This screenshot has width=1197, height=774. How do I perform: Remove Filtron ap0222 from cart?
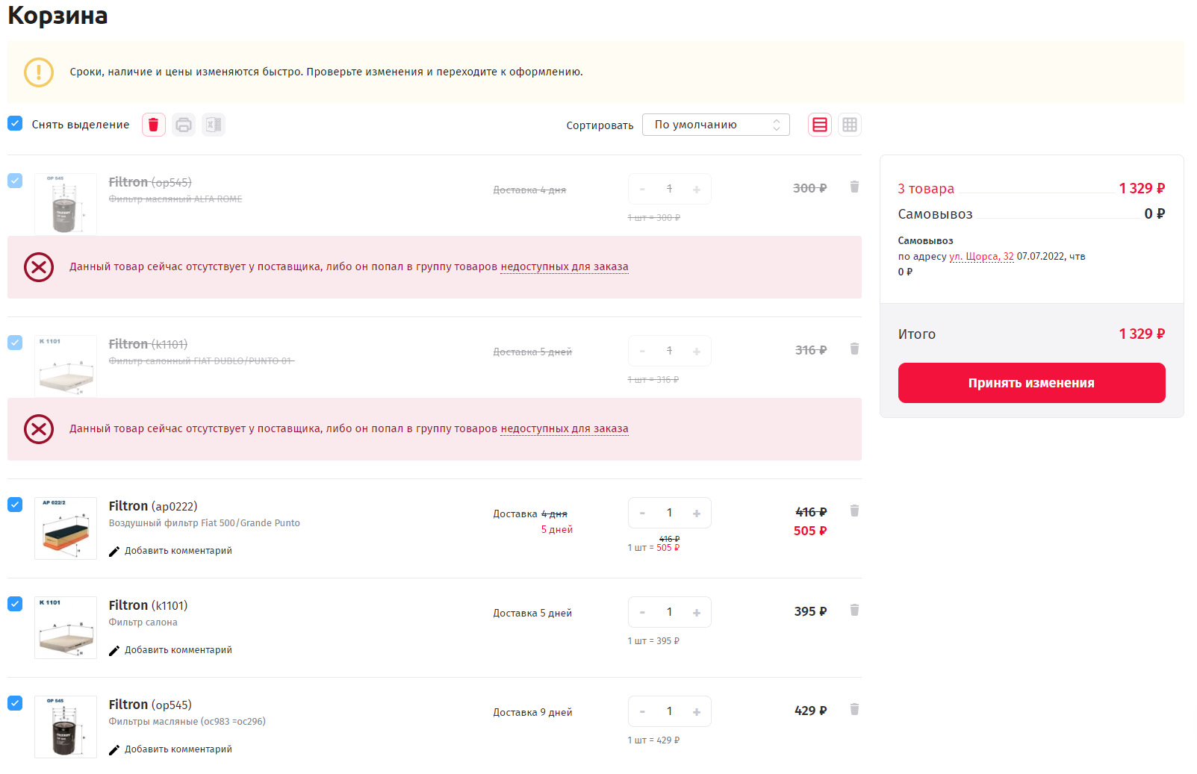[x=854, y=511]
